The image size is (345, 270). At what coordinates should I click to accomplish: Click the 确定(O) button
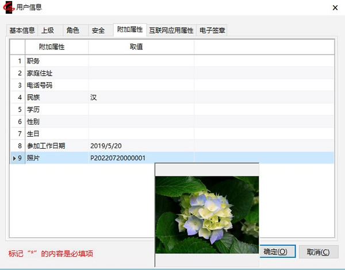coord(279,252)
